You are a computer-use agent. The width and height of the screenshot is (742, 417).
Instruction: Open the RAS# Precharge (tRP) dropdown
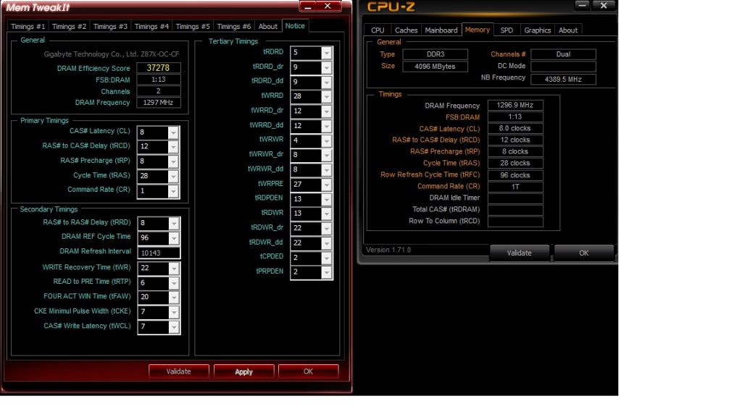tap(173, 161)
